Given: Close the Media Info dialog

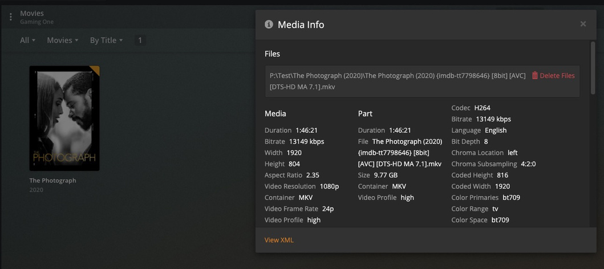Looking at the screenshot, I should 583,24.
